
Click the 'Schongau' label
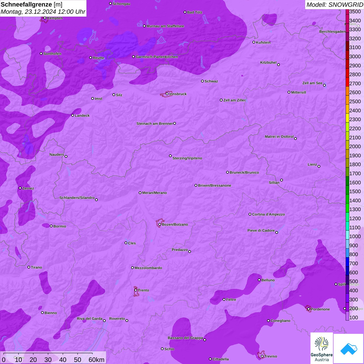tap(121, 4)
